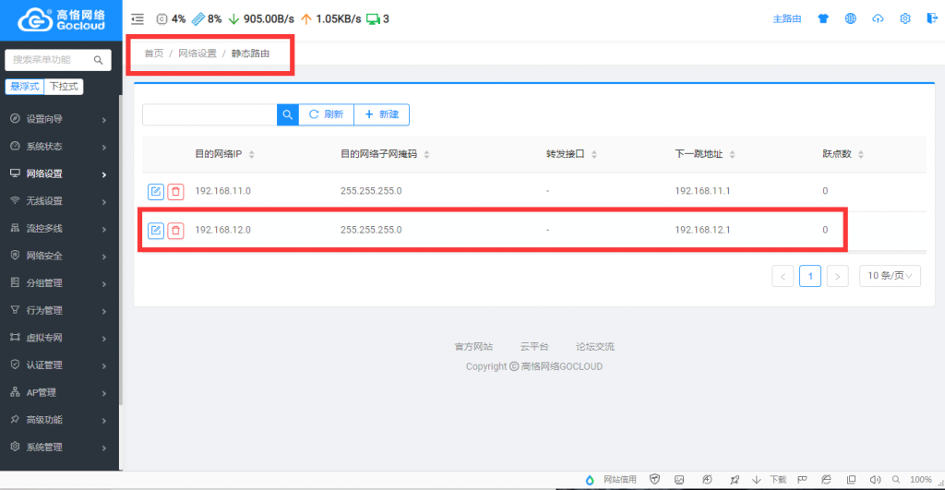Image resolution: width=945 pixels, height=490 pixels.
Task: Click the online devices monitor icon
Action: (x=373, y=19)
